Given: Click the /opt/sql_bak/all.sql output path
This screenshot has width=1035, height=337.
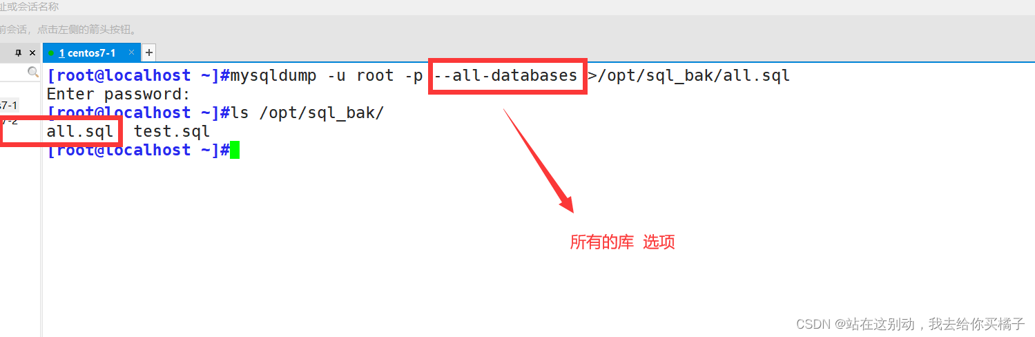Looking at the screenshot, I should tap(693, 75).
